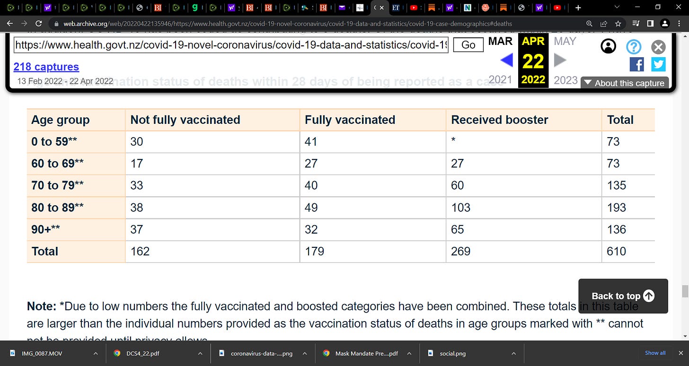Switch to the ET browser tab
Viewport: 689px width, 366px height.
tap(396, 8)
